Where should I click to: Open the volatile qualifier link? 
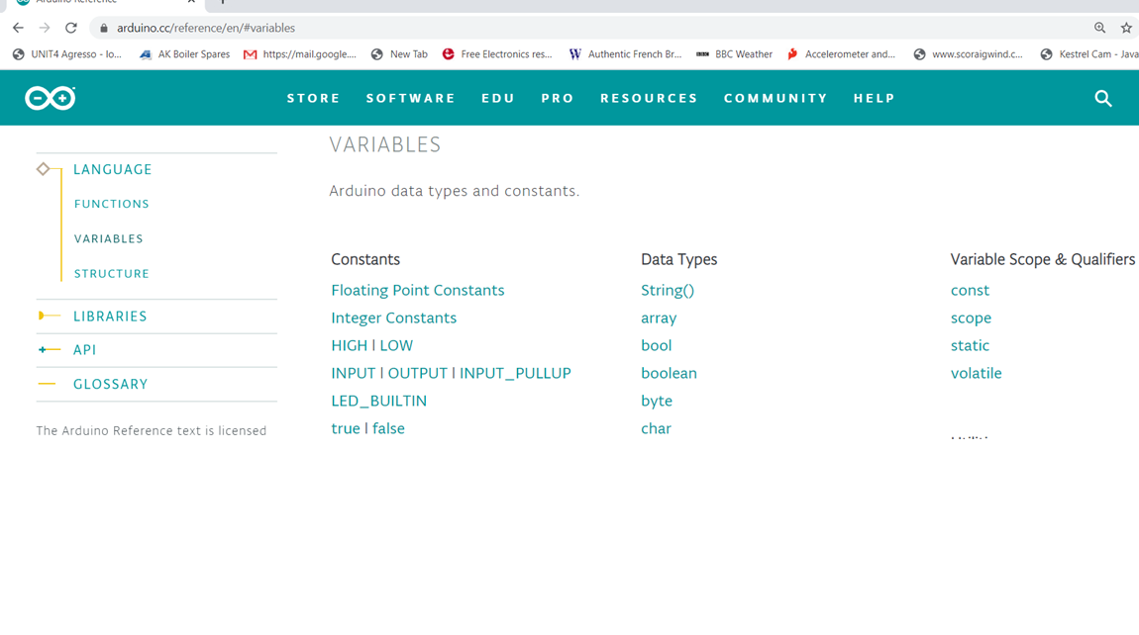(976, 374)
